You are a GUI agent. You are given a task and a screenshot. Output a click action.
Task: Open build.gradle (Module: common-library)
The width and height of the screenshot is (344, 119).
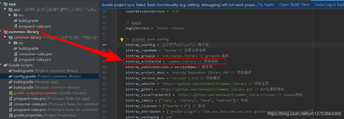click(x=46, y=87)
